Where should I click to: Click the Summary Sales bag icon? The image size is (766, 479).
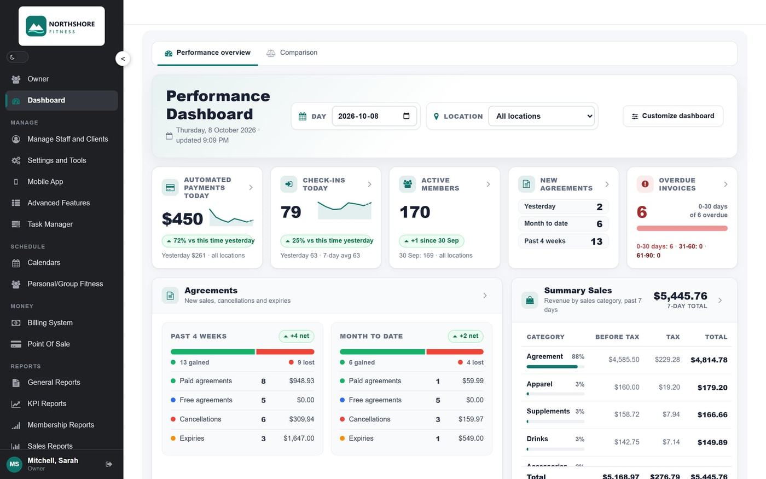click(530, 300)
